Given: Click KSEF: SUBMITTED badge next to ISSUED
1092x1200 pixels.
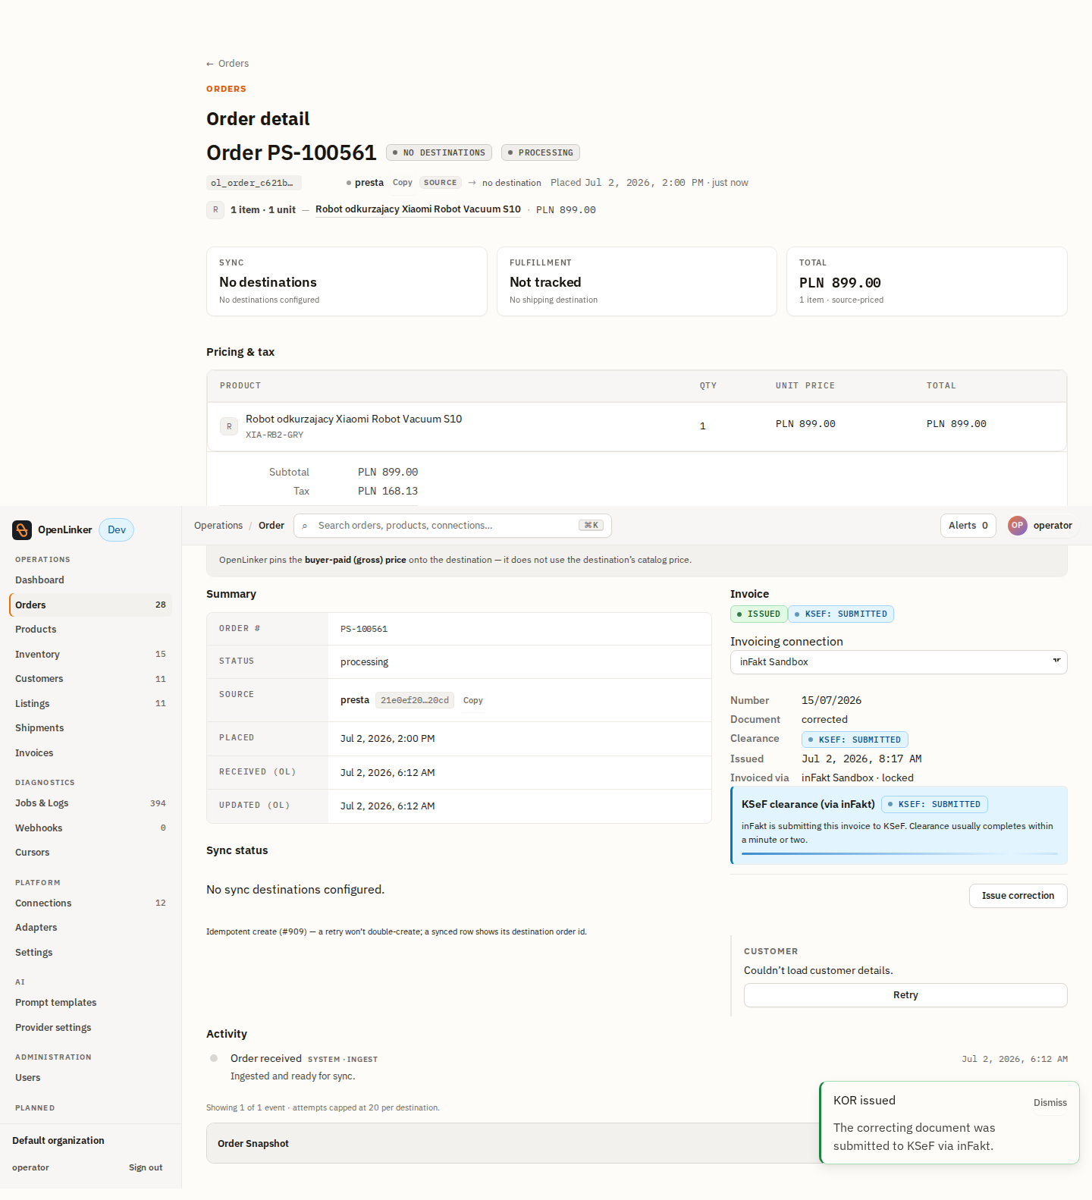Looking at the screenshot, I should tap(841, 614).
